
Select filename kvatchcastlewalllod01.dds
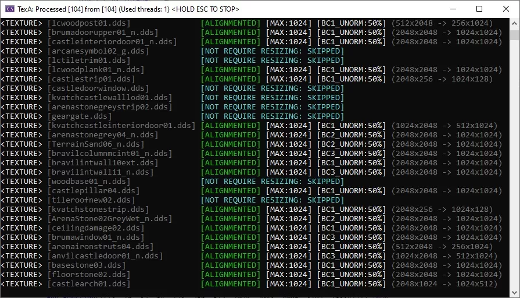[110, 98]
